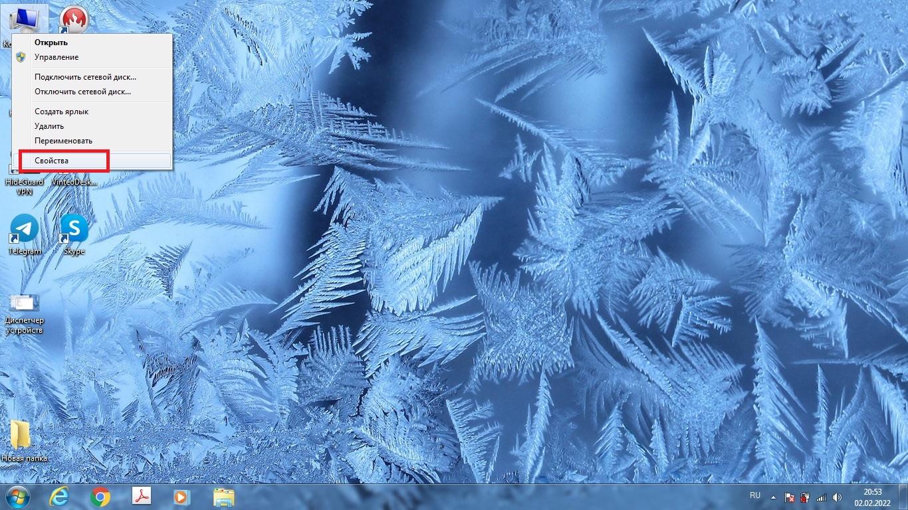Viewport: 908px width, 510px height.
Task: Click Свойства in the context menu
Action: tap(52, 161)
